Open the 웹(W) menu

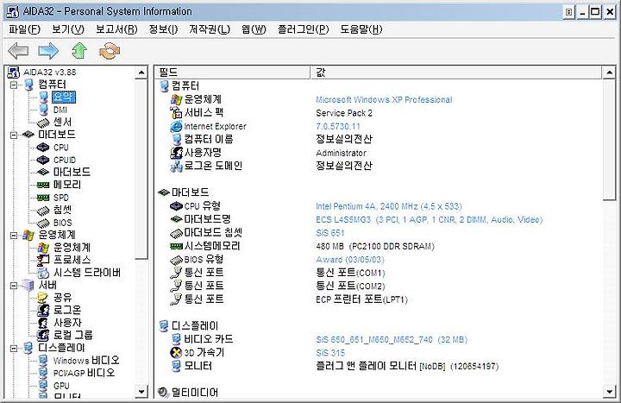tap(254, 29)
